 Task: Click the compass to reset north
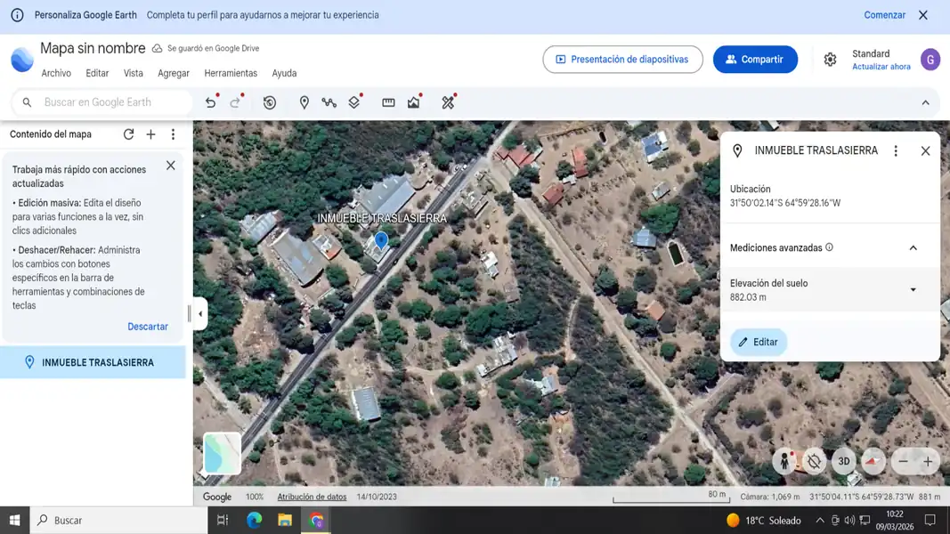pyautogui.click(x=873, y=461)
